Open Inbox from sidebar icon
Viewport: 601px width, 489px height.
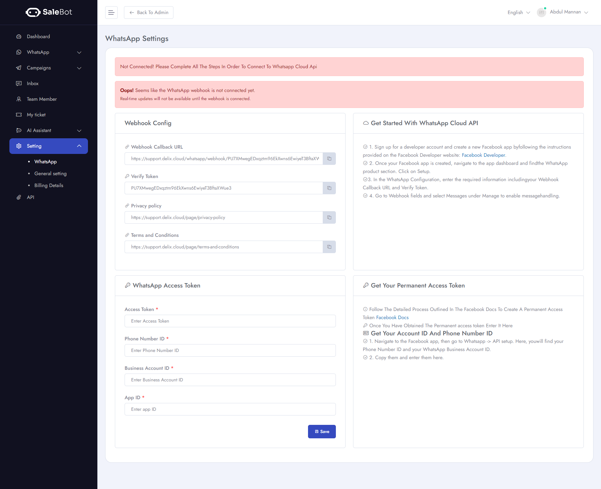(x=19, y=84)
